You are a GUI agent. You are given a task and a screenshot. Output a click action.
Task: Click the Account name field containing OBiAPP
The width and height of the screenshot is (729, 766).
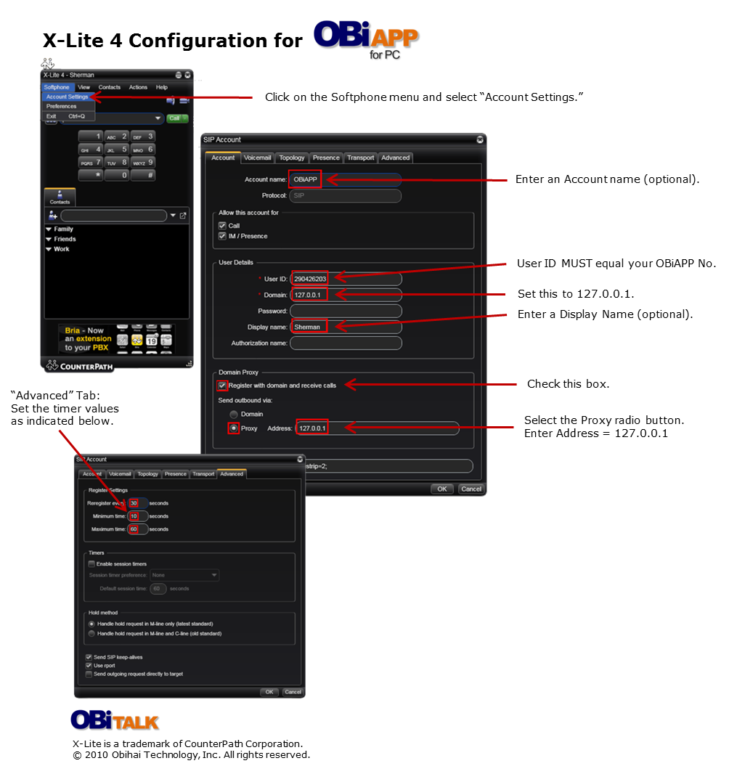pos(346,180)
